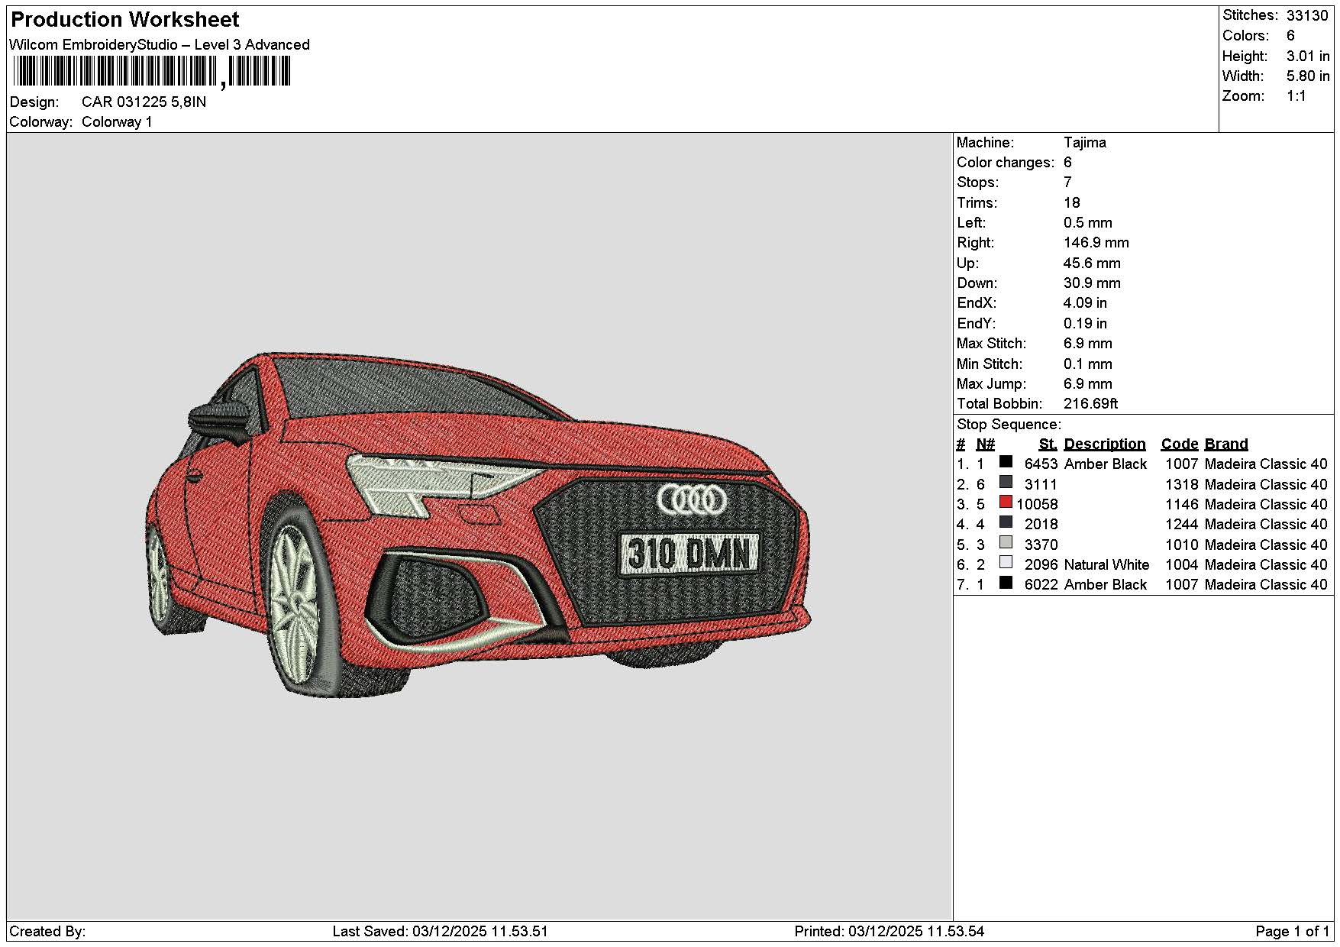
Task: Click the dark gray swatch for thread 3111
Action: (1006, 483)
